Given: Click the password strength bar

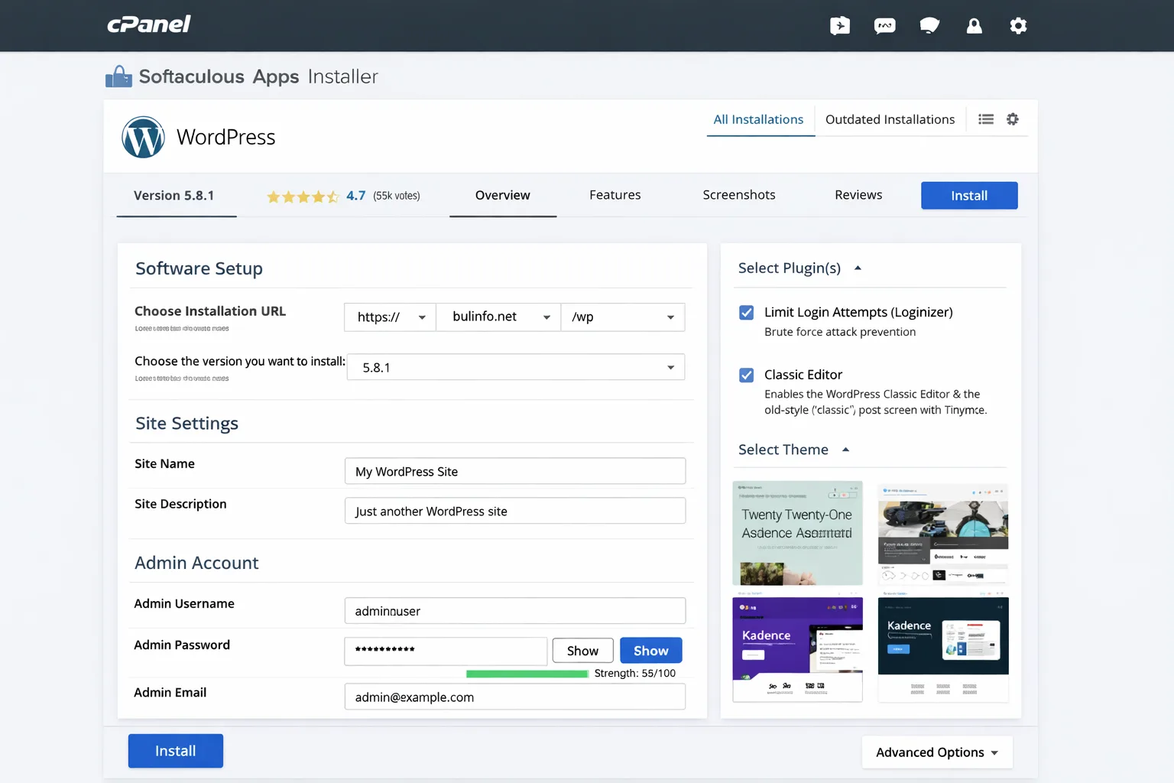Looking at the screenshot, I should pyautogui.click(x=527, y=674).
